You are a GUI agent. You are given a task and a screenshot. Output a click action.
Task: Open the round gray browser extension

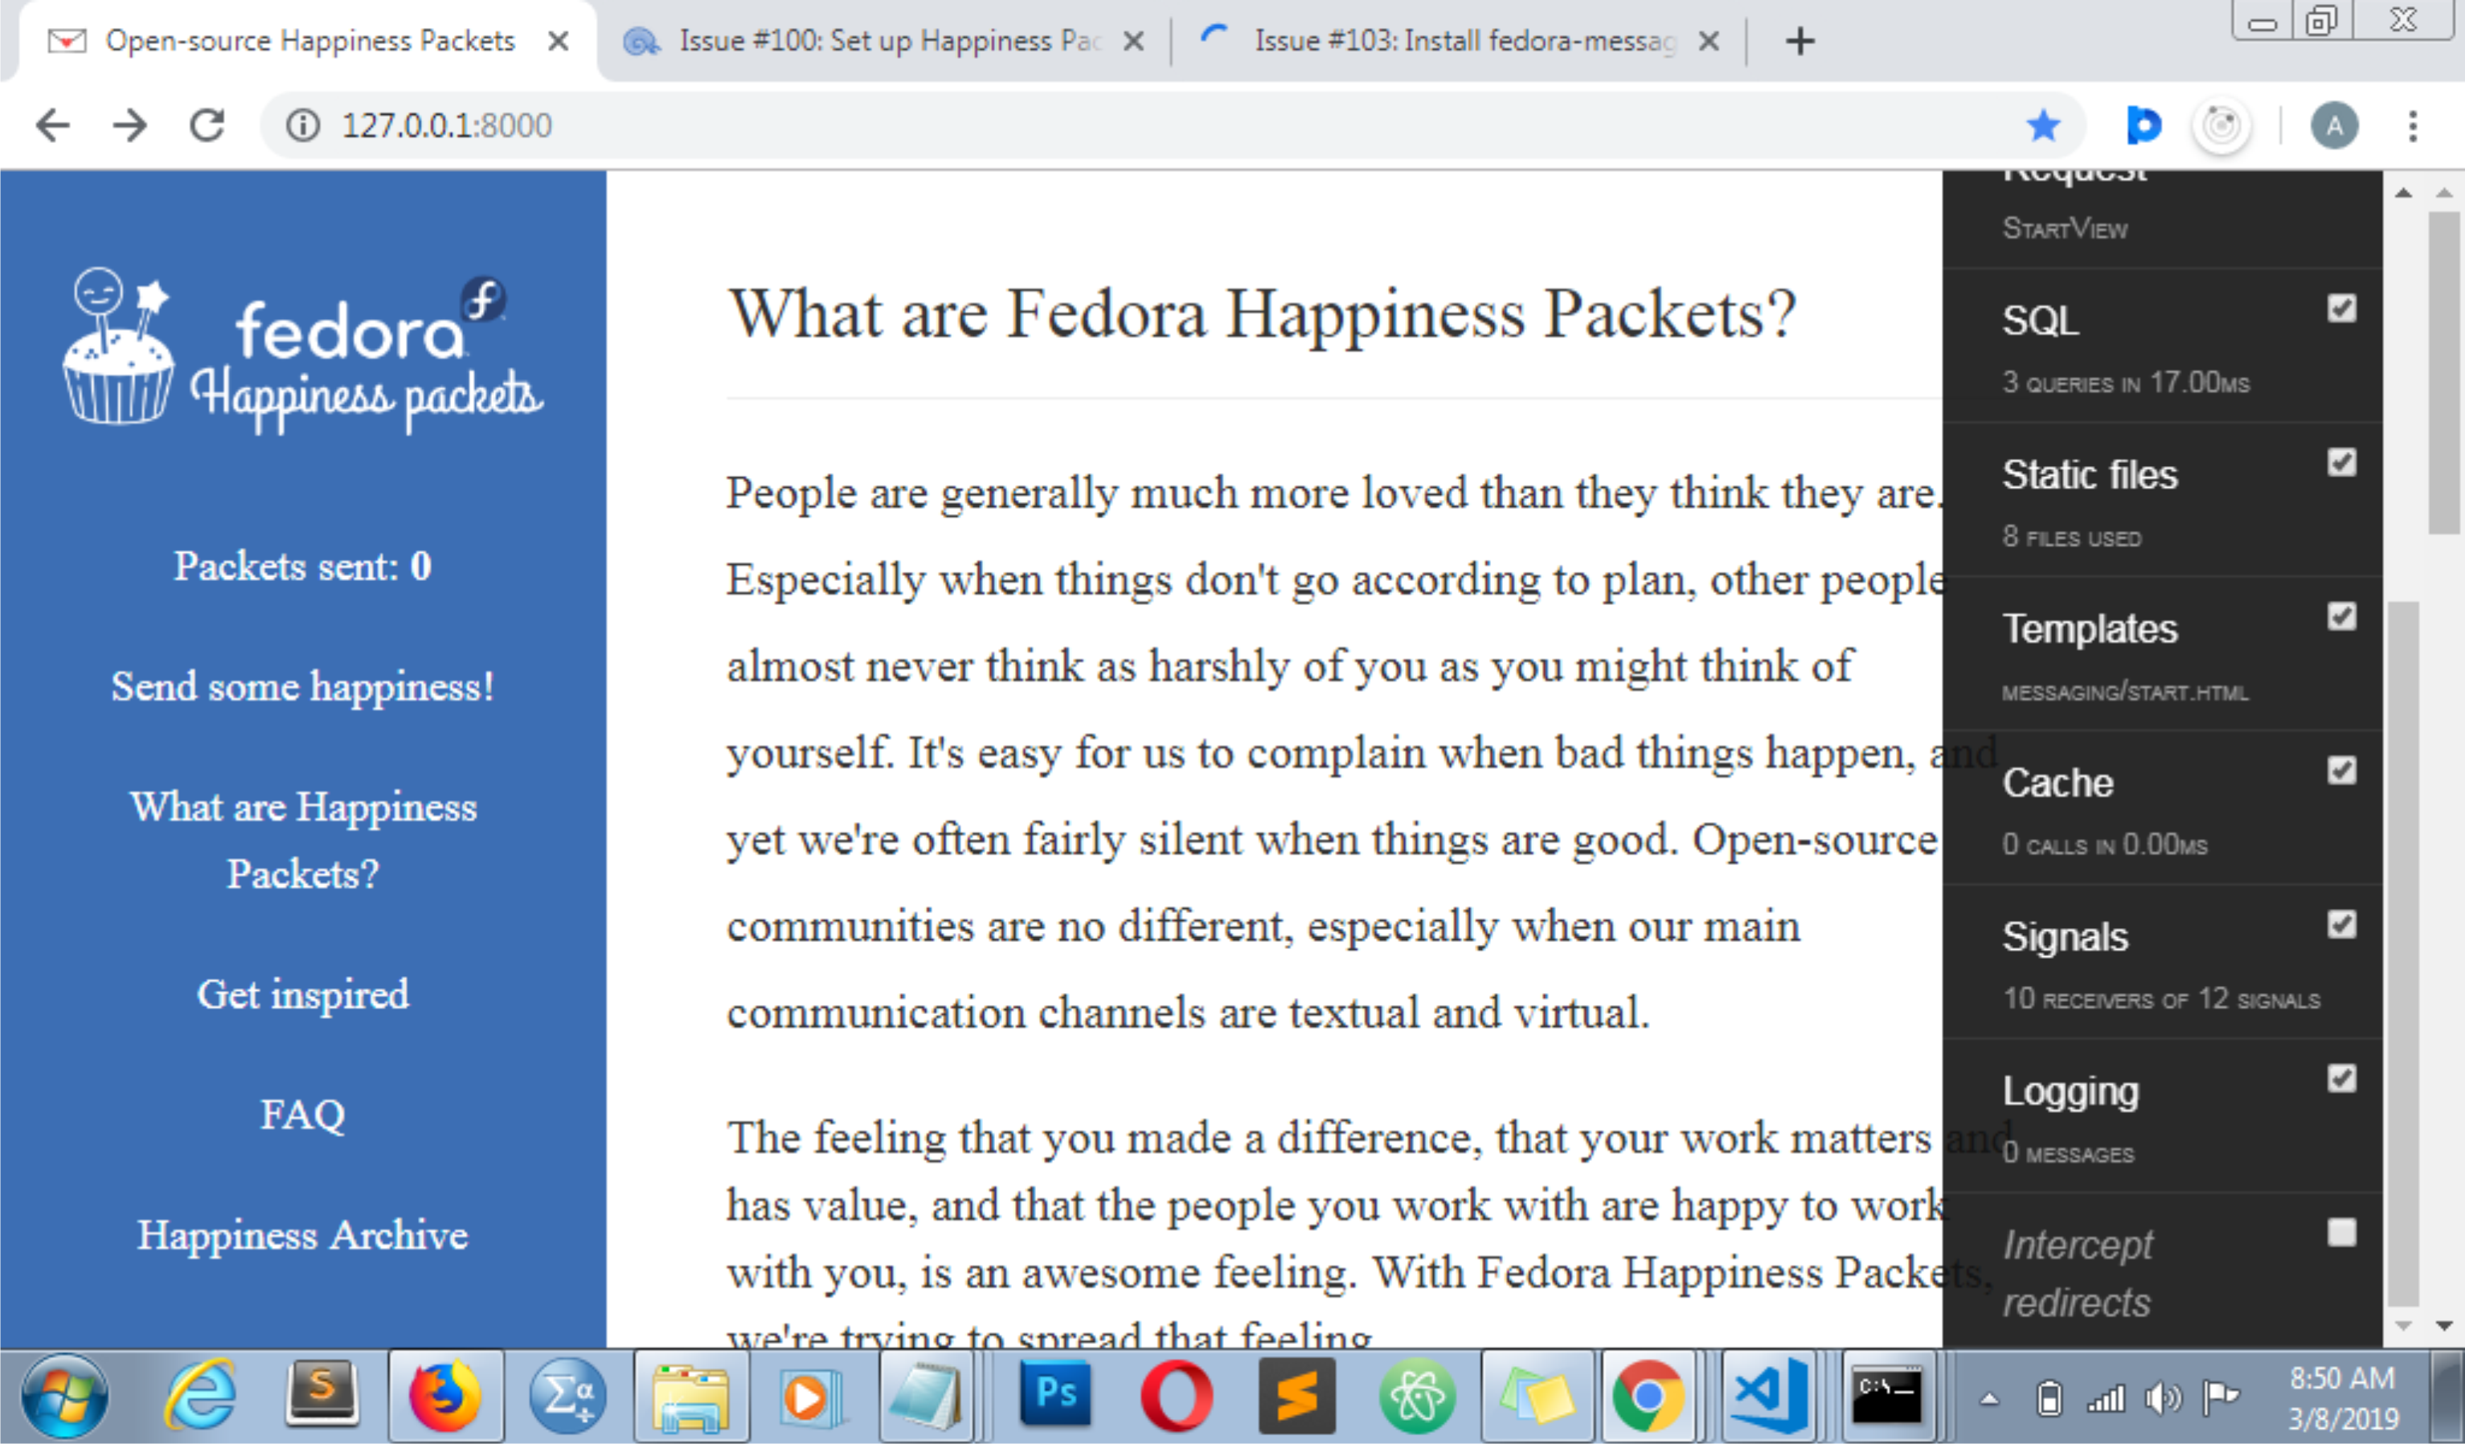[x=2221, y=125]
